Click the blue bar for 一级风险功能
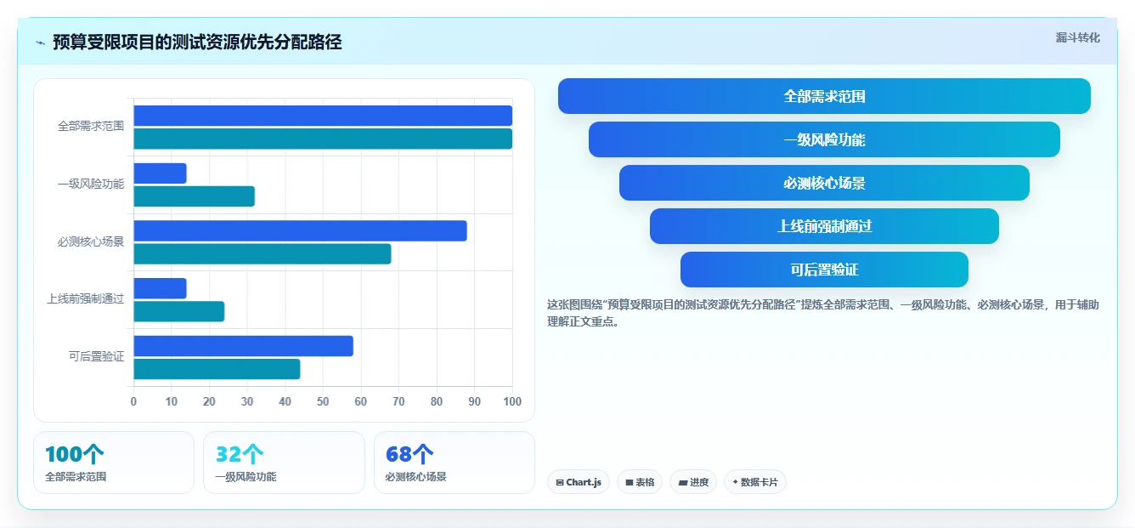1135x528 pixels. [160, 173]
